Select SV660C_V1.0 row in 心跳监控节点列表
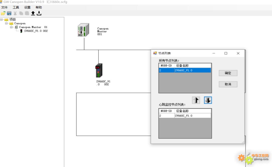This screenshot has width=272, height=167. pos(185,116)
